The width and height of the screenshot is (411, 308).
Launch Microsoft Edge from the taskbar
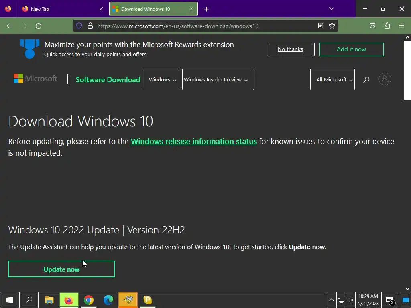pos(108,300)
